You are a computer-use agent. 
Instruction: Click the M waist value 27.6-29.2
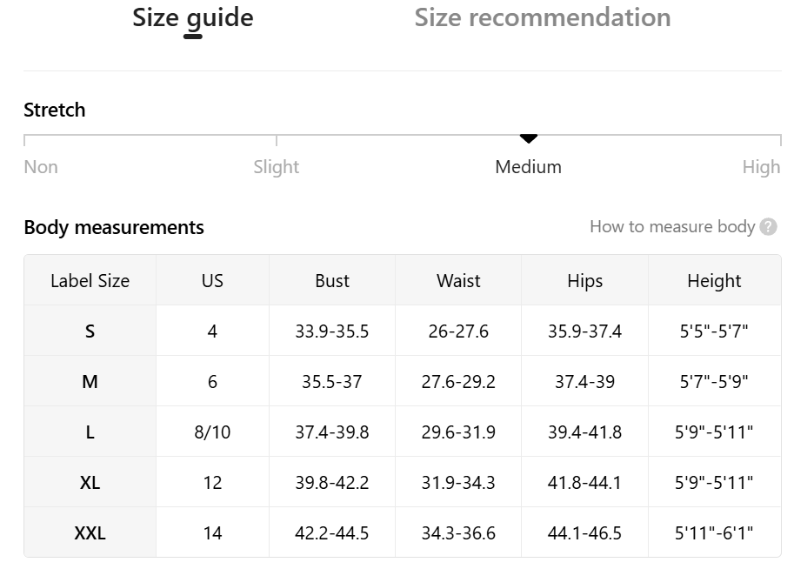[x=458, y=382]
